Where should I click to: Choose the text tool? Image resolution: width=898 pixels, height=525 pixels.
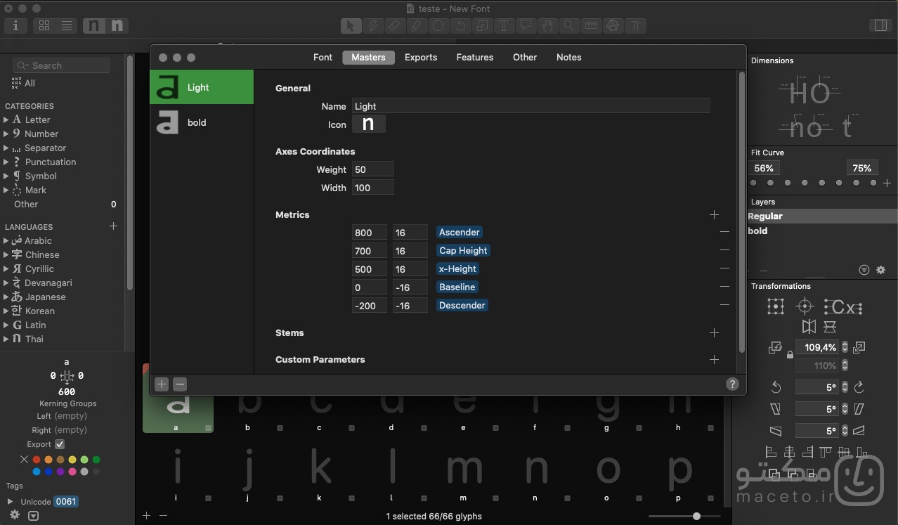[504, 26]
